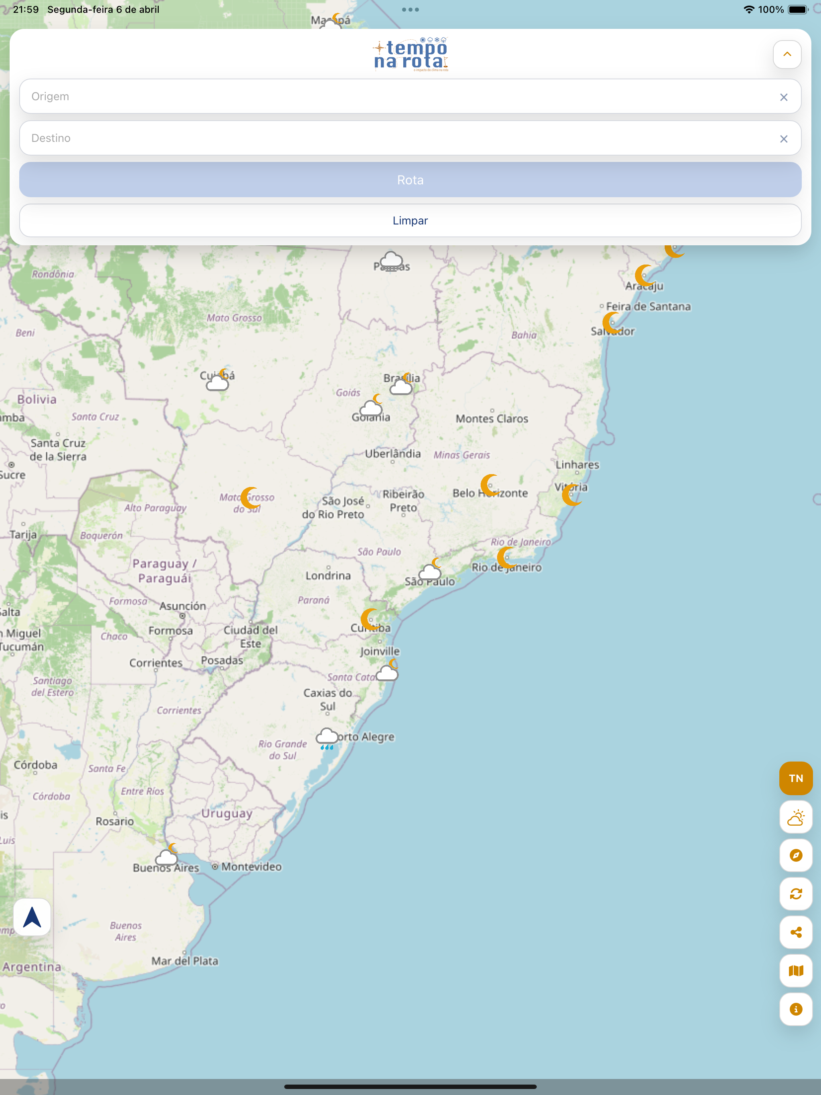Image resolution: width=821 pixels, height=1095 pixels.
Task: Click the Limpar button
Action: point(410,221)
